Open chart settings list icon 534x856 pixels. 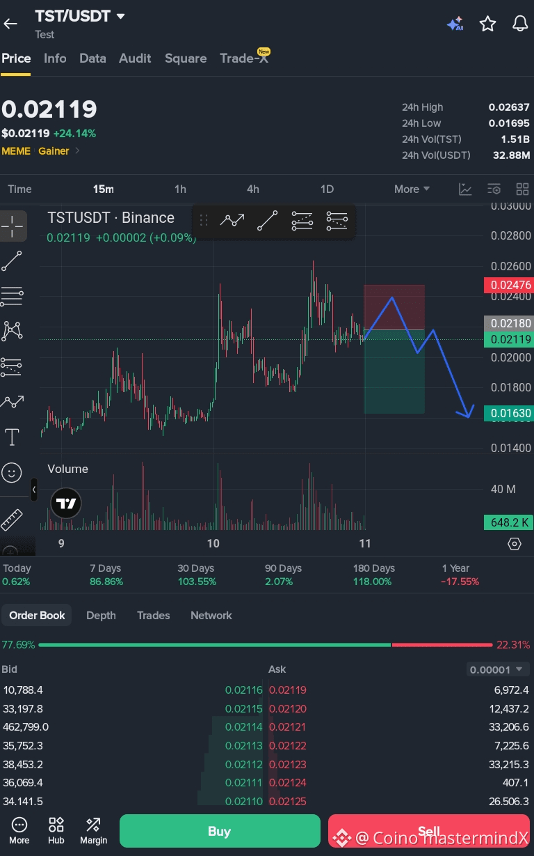pyautogui.click(x=494, y=189)
